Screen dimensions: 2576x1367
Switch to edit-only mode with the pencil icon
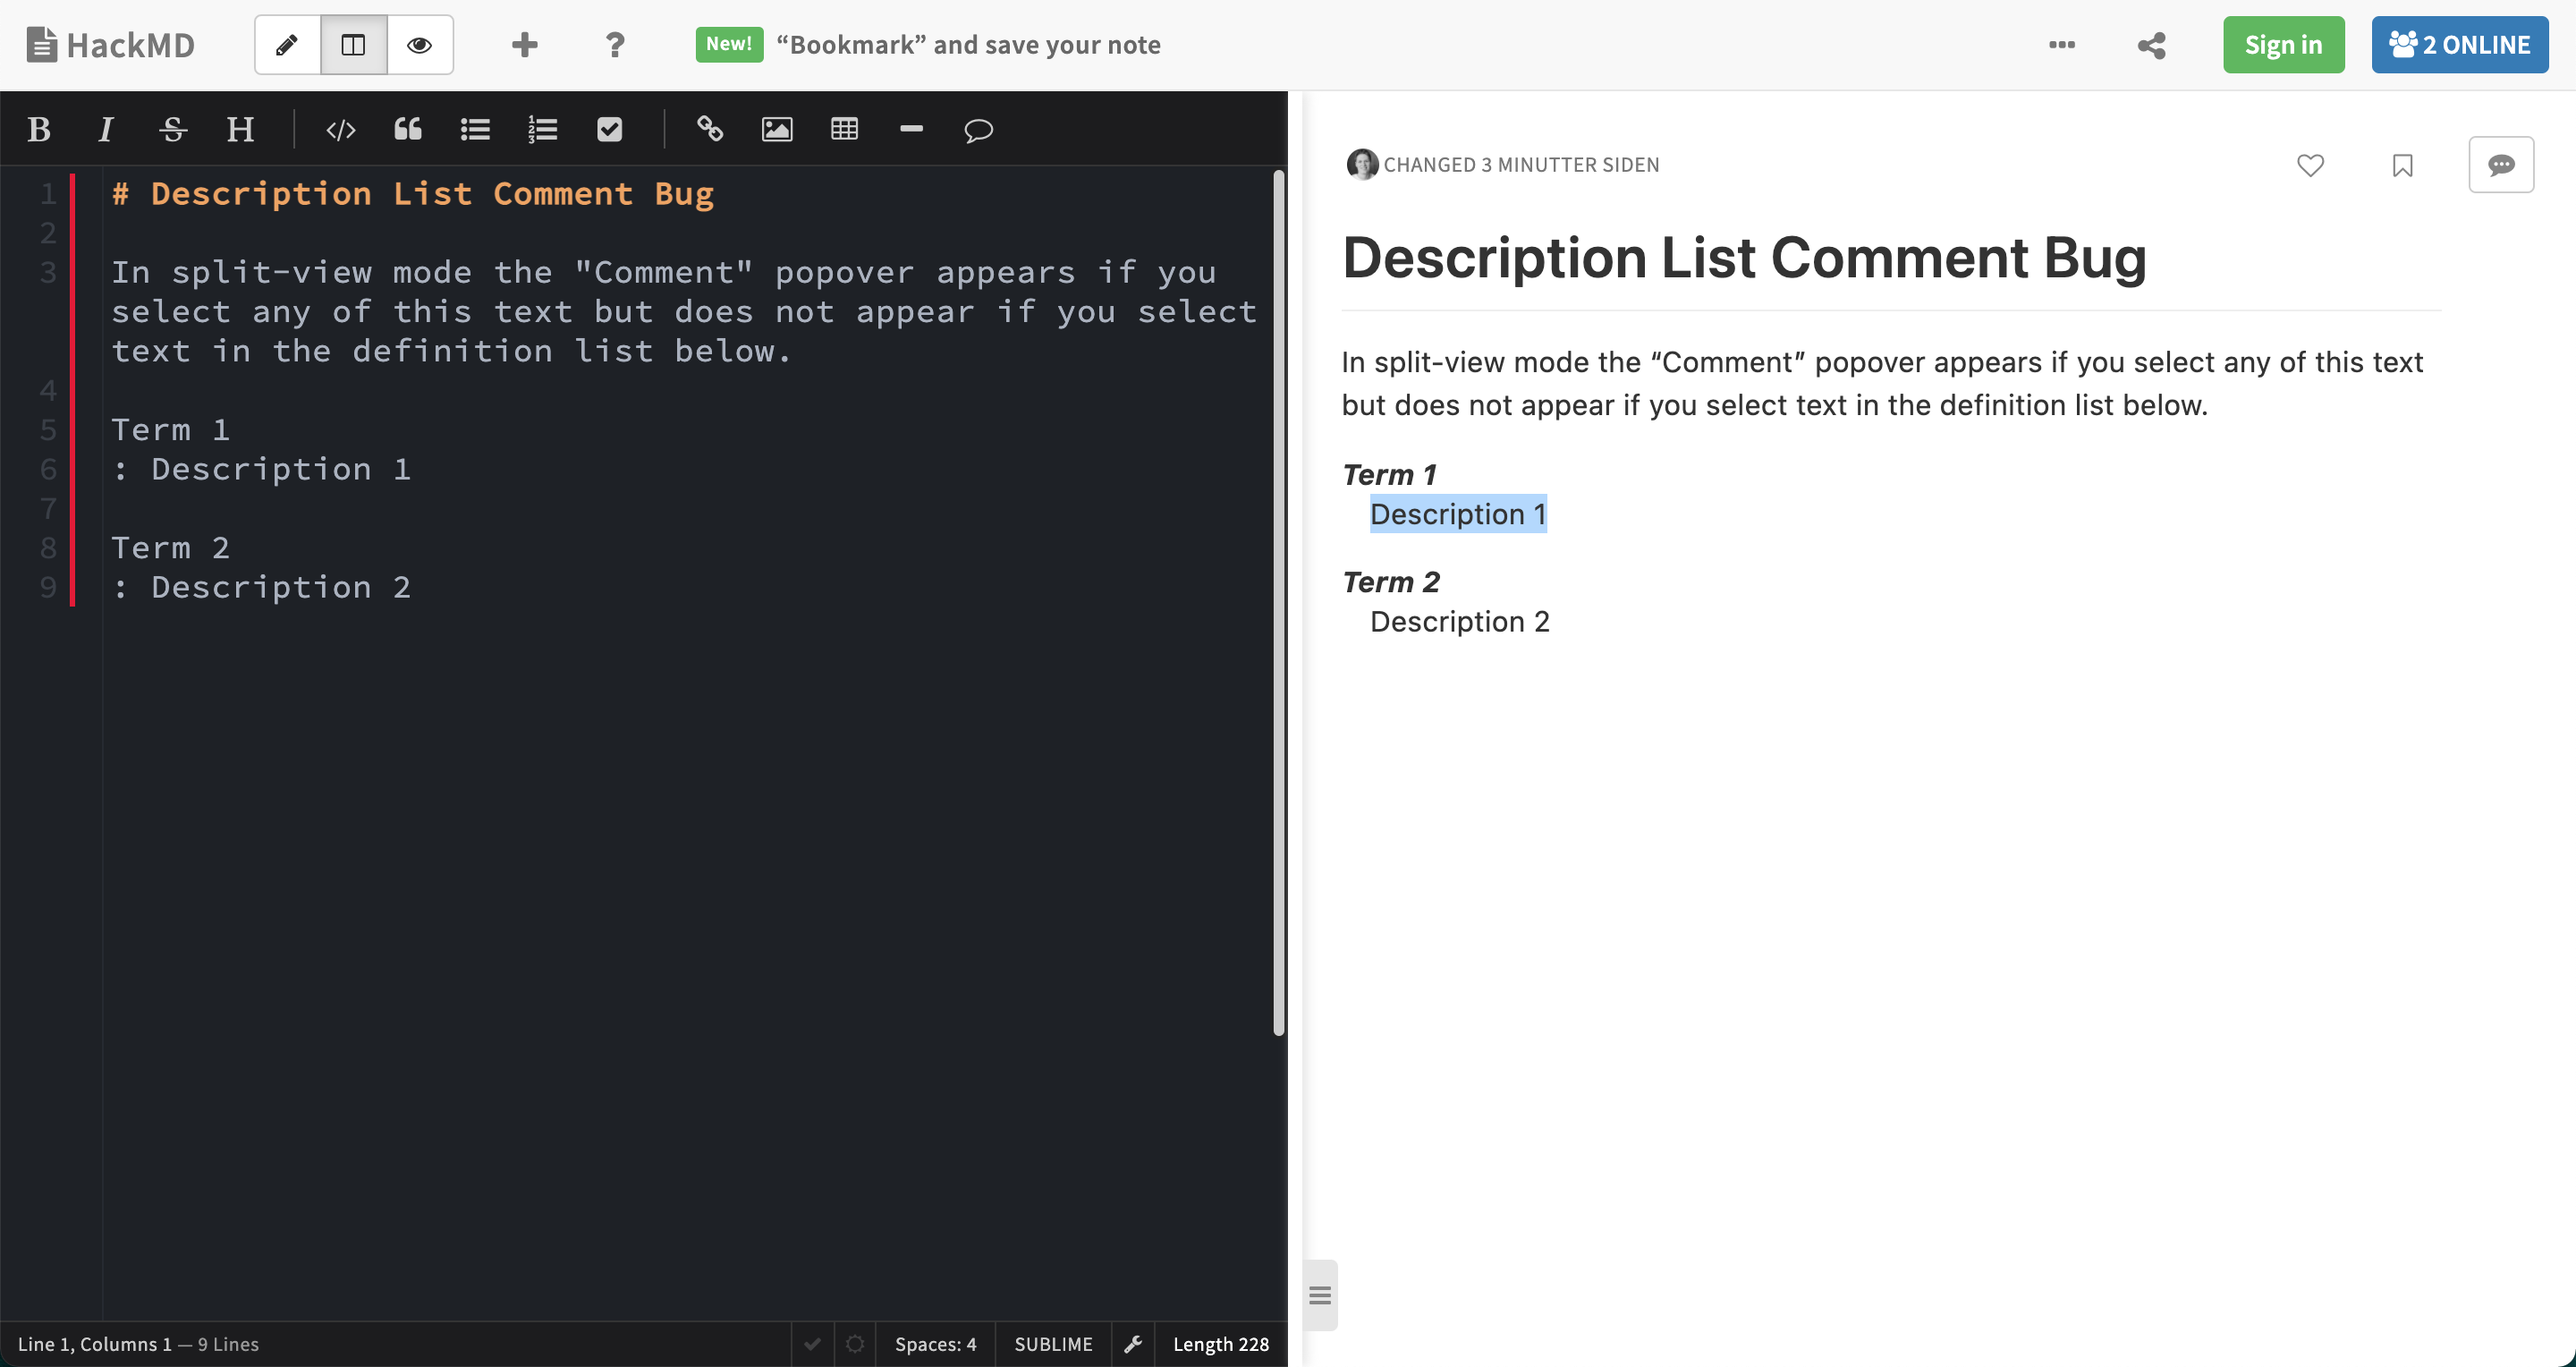pyautogui.click(x=287, y=44)
